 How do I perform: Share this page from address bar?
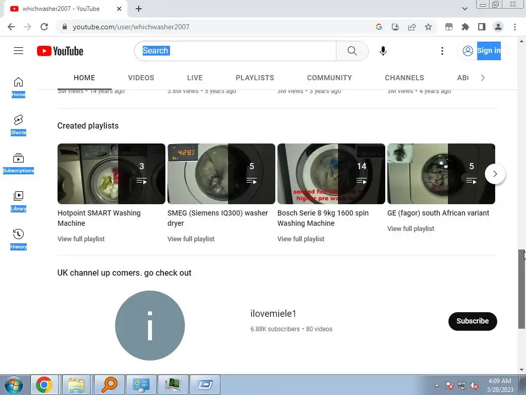pos(412,27)
